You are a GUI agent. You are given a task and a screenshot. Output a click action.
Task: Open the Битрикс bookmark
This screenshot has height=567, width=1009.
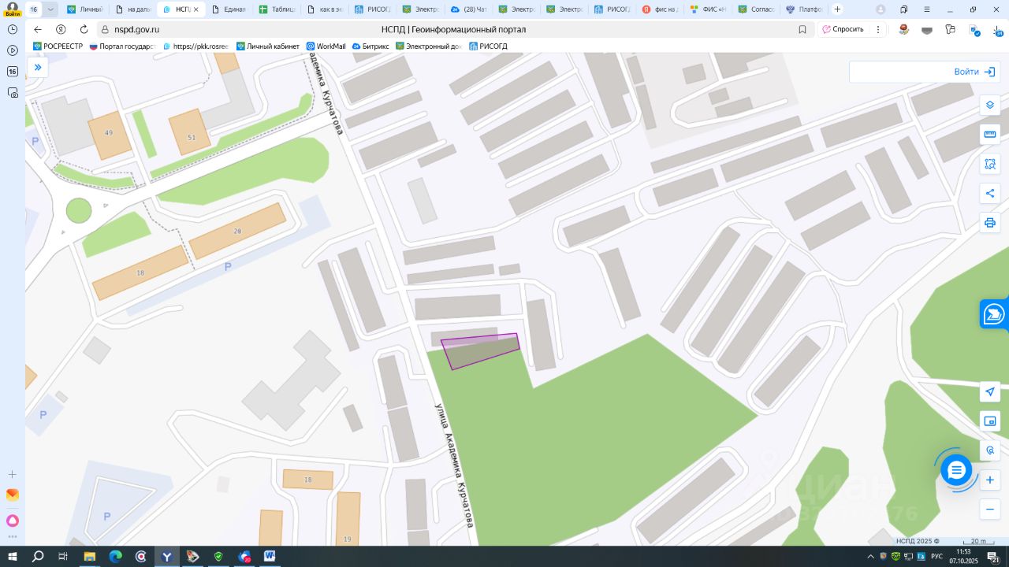(x=370, y=46)
